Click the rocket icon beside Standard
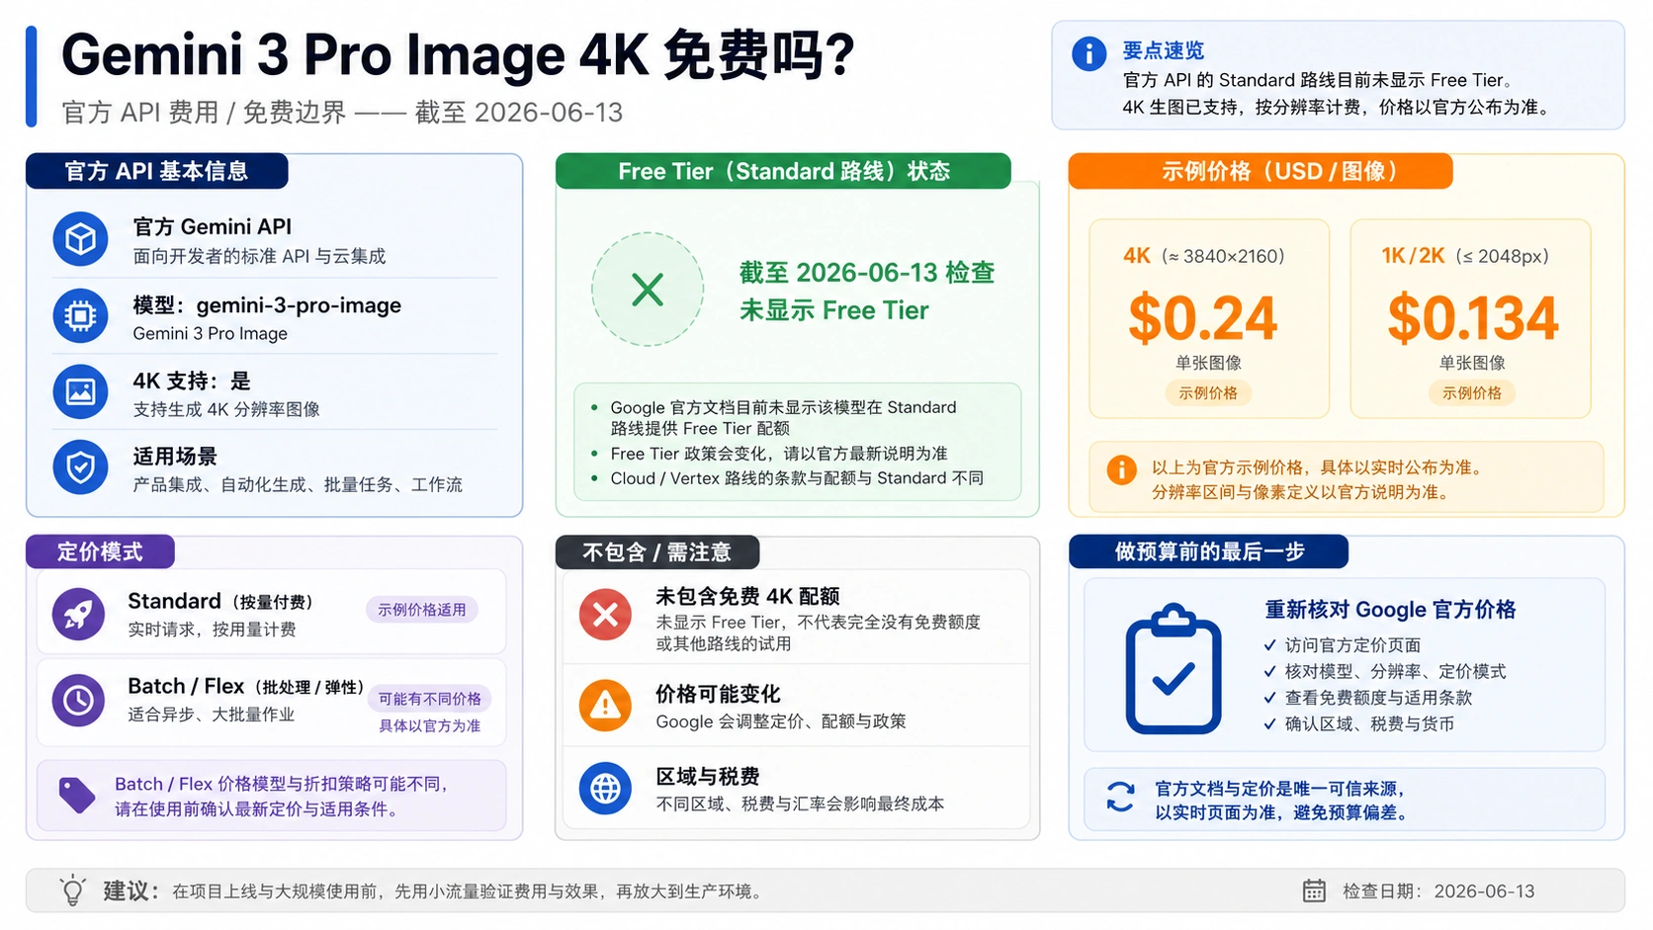1653x930 pixels. click(79, 614)
